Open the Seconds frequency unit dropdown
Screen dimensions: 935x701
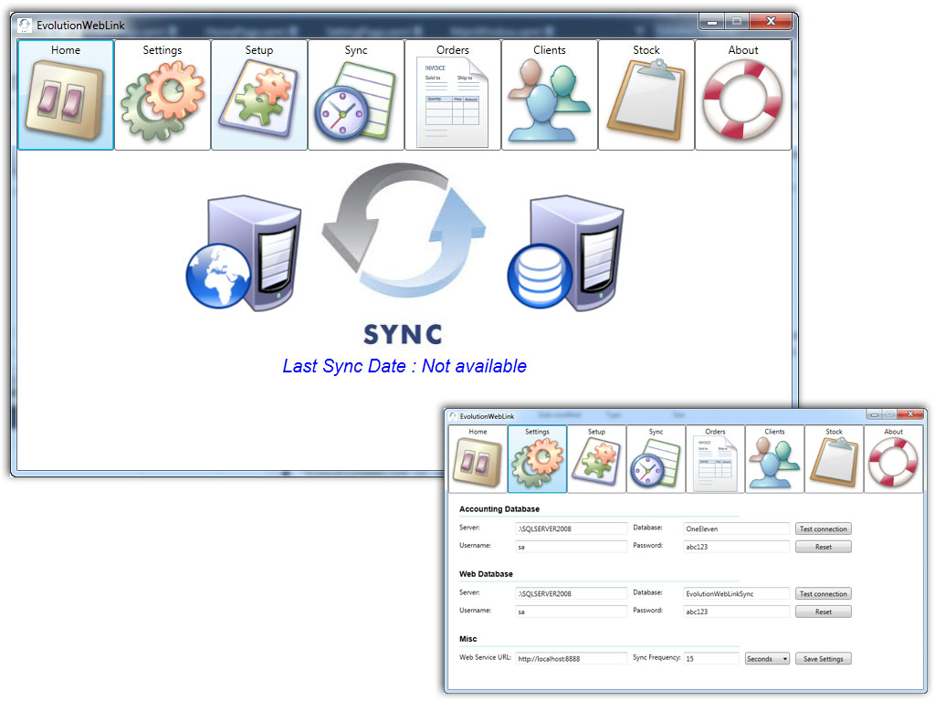click(x=767, y=659)
